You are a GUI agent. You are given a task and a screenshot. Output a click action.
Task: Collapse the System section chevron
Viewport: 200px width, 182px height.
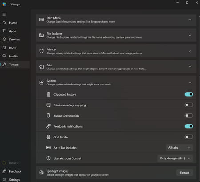point(190,82)
